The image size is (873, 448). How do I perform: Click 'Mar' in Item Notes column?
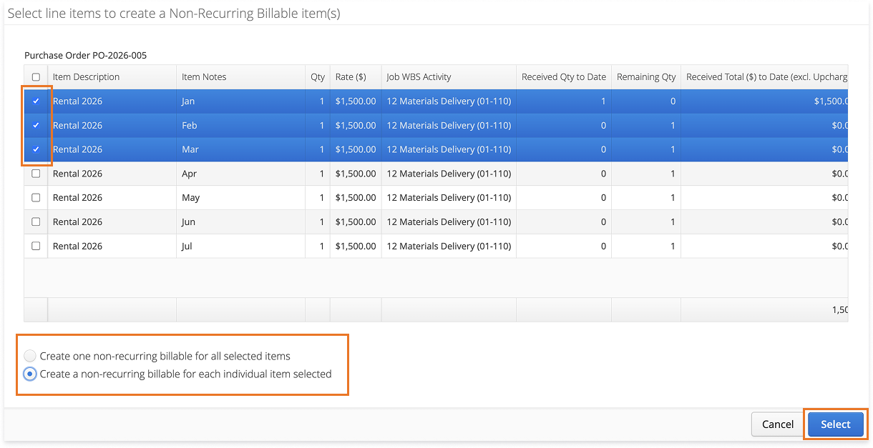click(x=190, y=150)
